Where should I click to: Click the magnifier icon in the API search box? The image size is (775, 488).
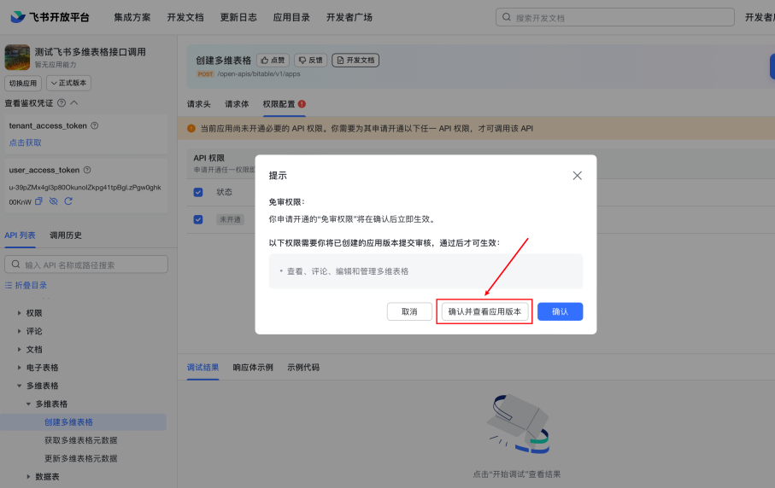16,264
